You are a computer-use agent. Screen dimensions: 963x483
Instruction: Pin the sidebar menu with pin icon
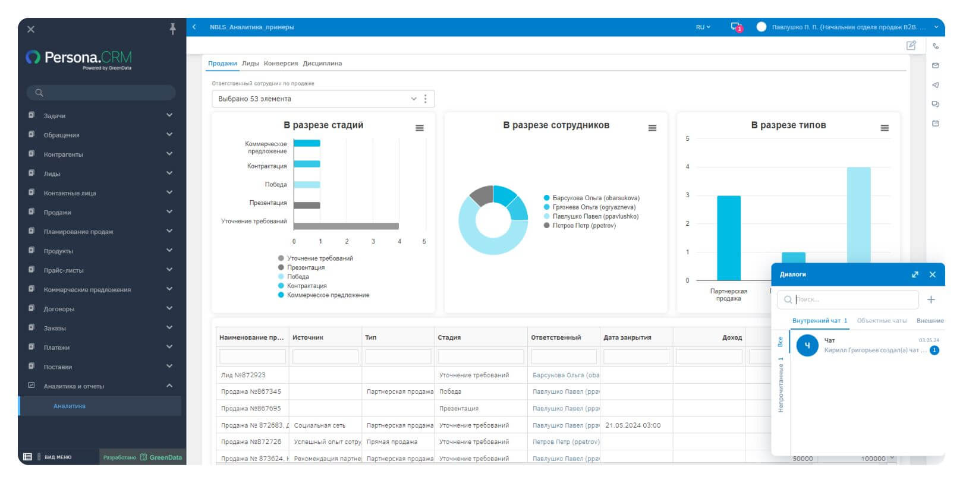[x=172, y=29]
